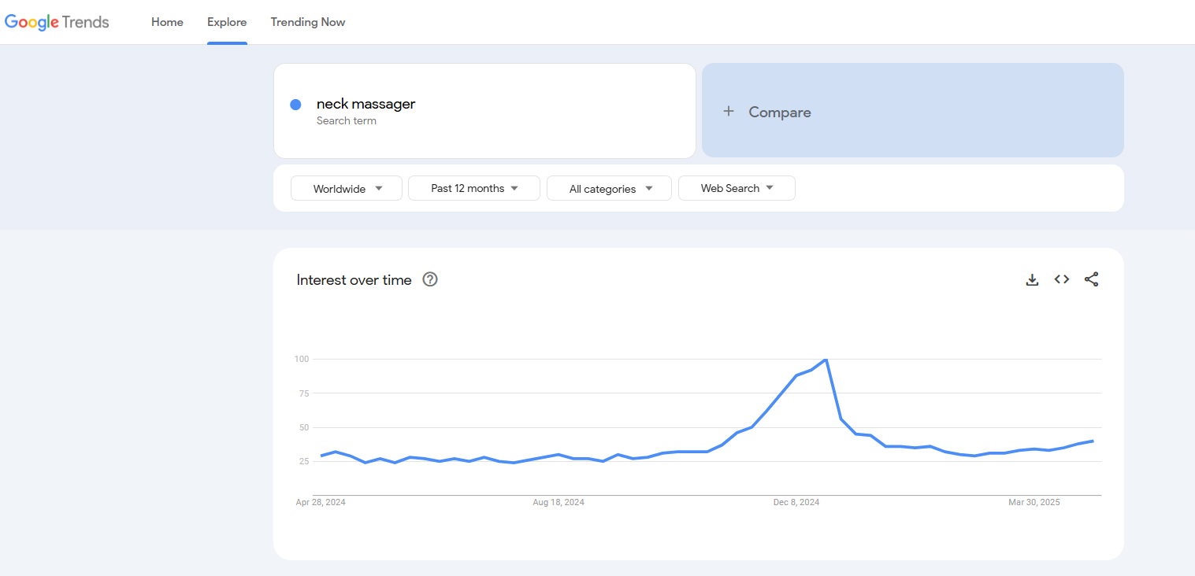Download the interest over time CSV
The width and height of the screenshot is (1195, 576).
click(1032, 279)
